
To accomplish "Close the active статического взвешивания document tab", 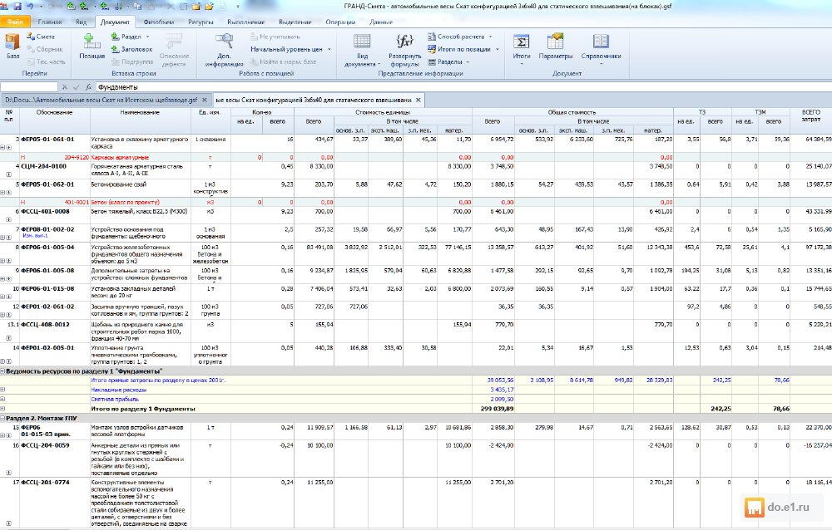I will click(x=418, y=100).
